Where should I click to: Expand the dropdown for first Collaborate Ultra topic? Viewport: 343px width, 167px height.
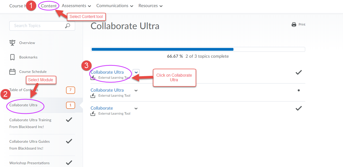coord(136,73)
